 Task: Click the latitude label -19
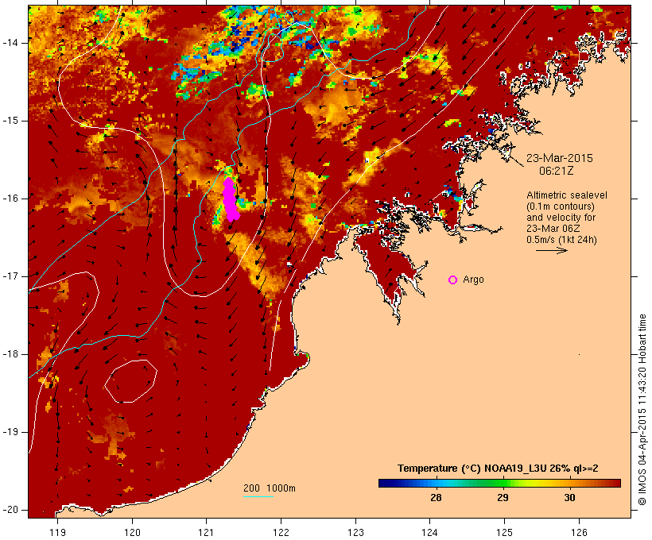tap(10, 432)
